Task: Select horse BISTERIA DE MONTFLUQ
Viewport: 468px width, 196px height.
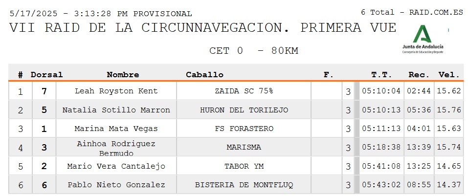Action: point(244,185)
